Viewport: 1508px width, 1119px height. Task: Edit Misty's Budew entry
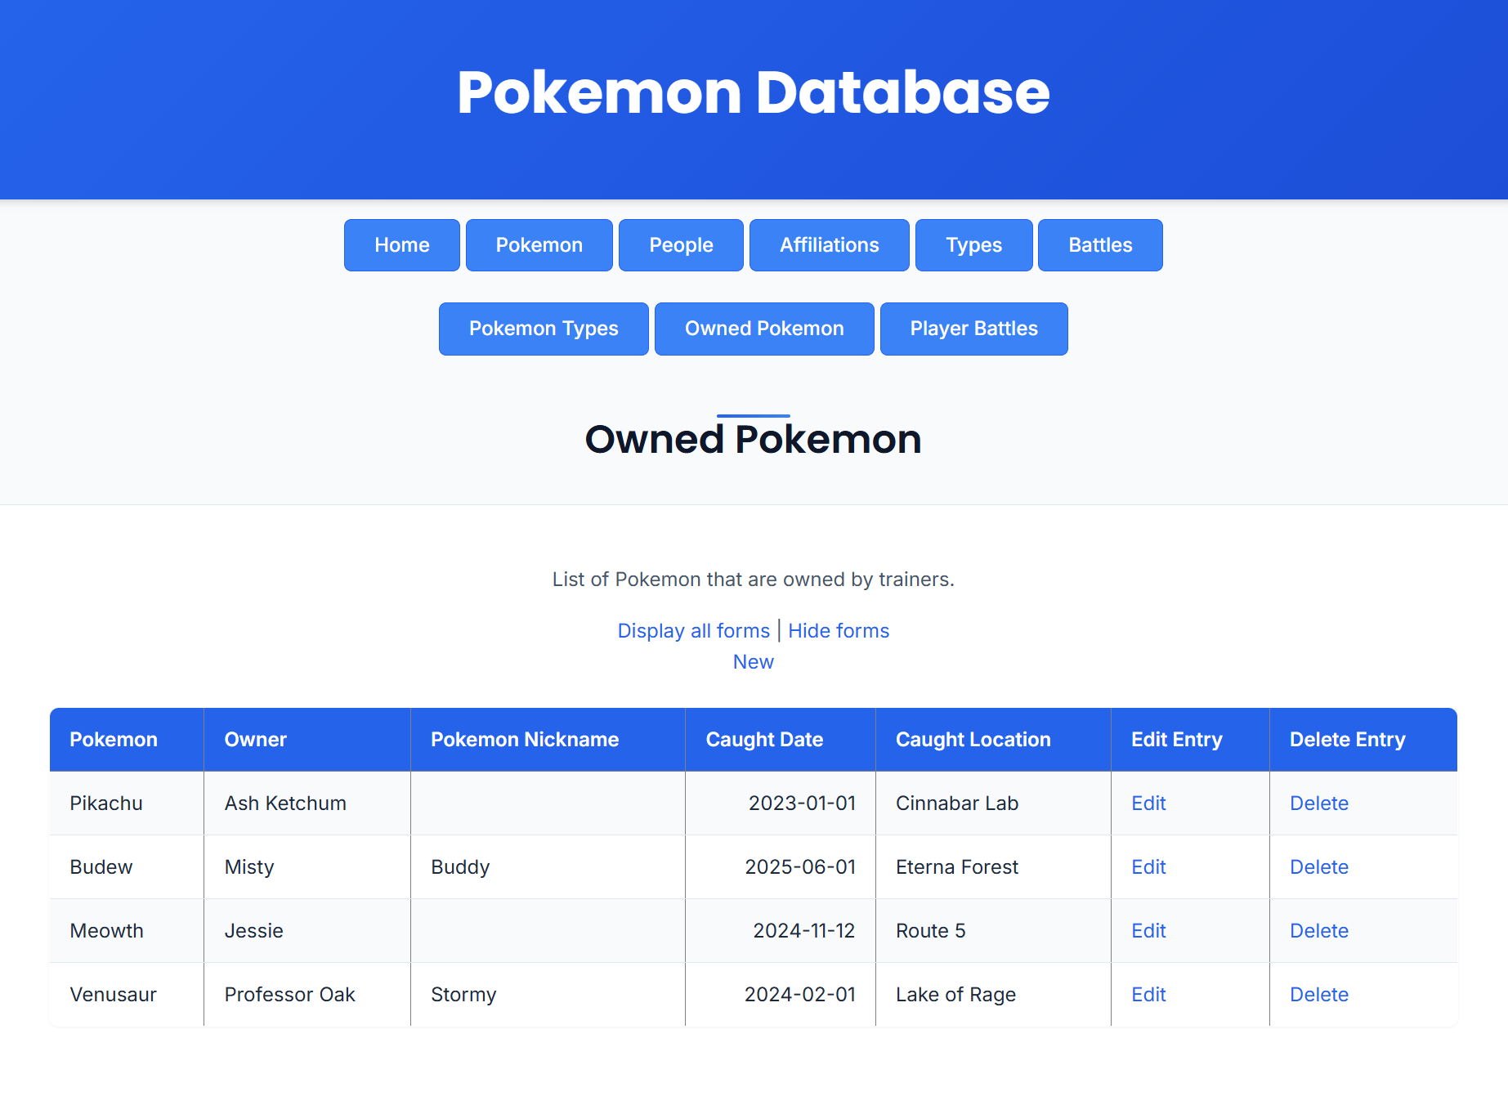click(x=1148, y=867)
